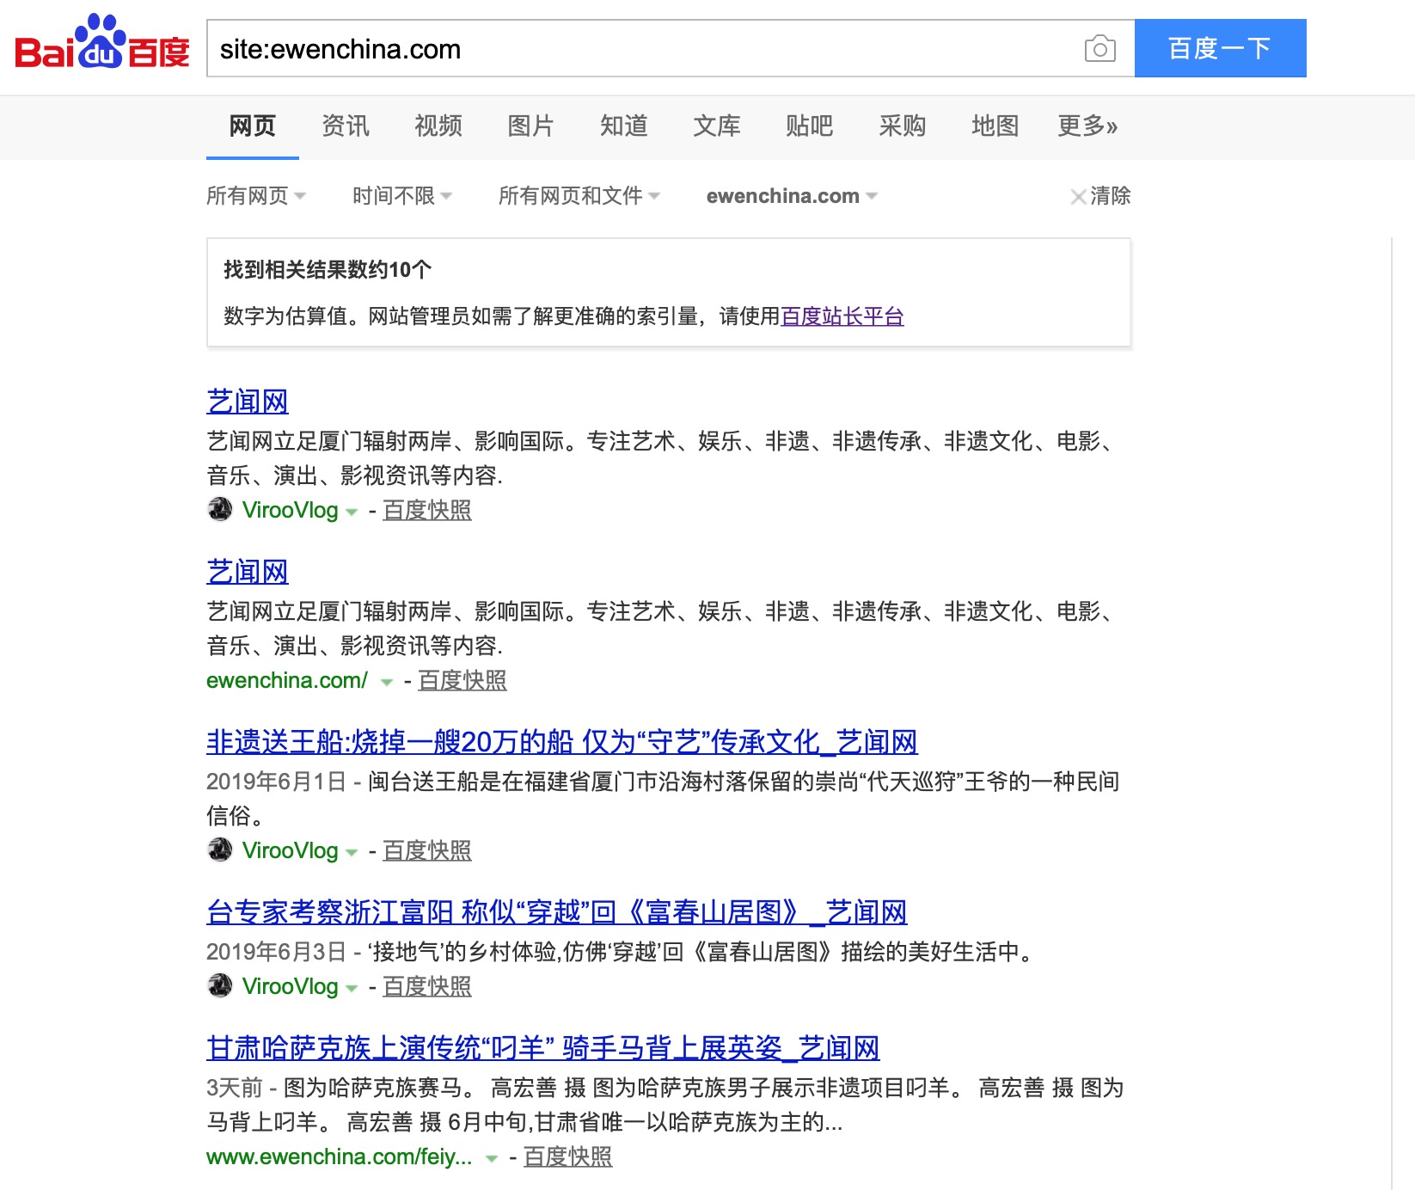Switch to the 资讯 tab

click(x=346, y=126)
